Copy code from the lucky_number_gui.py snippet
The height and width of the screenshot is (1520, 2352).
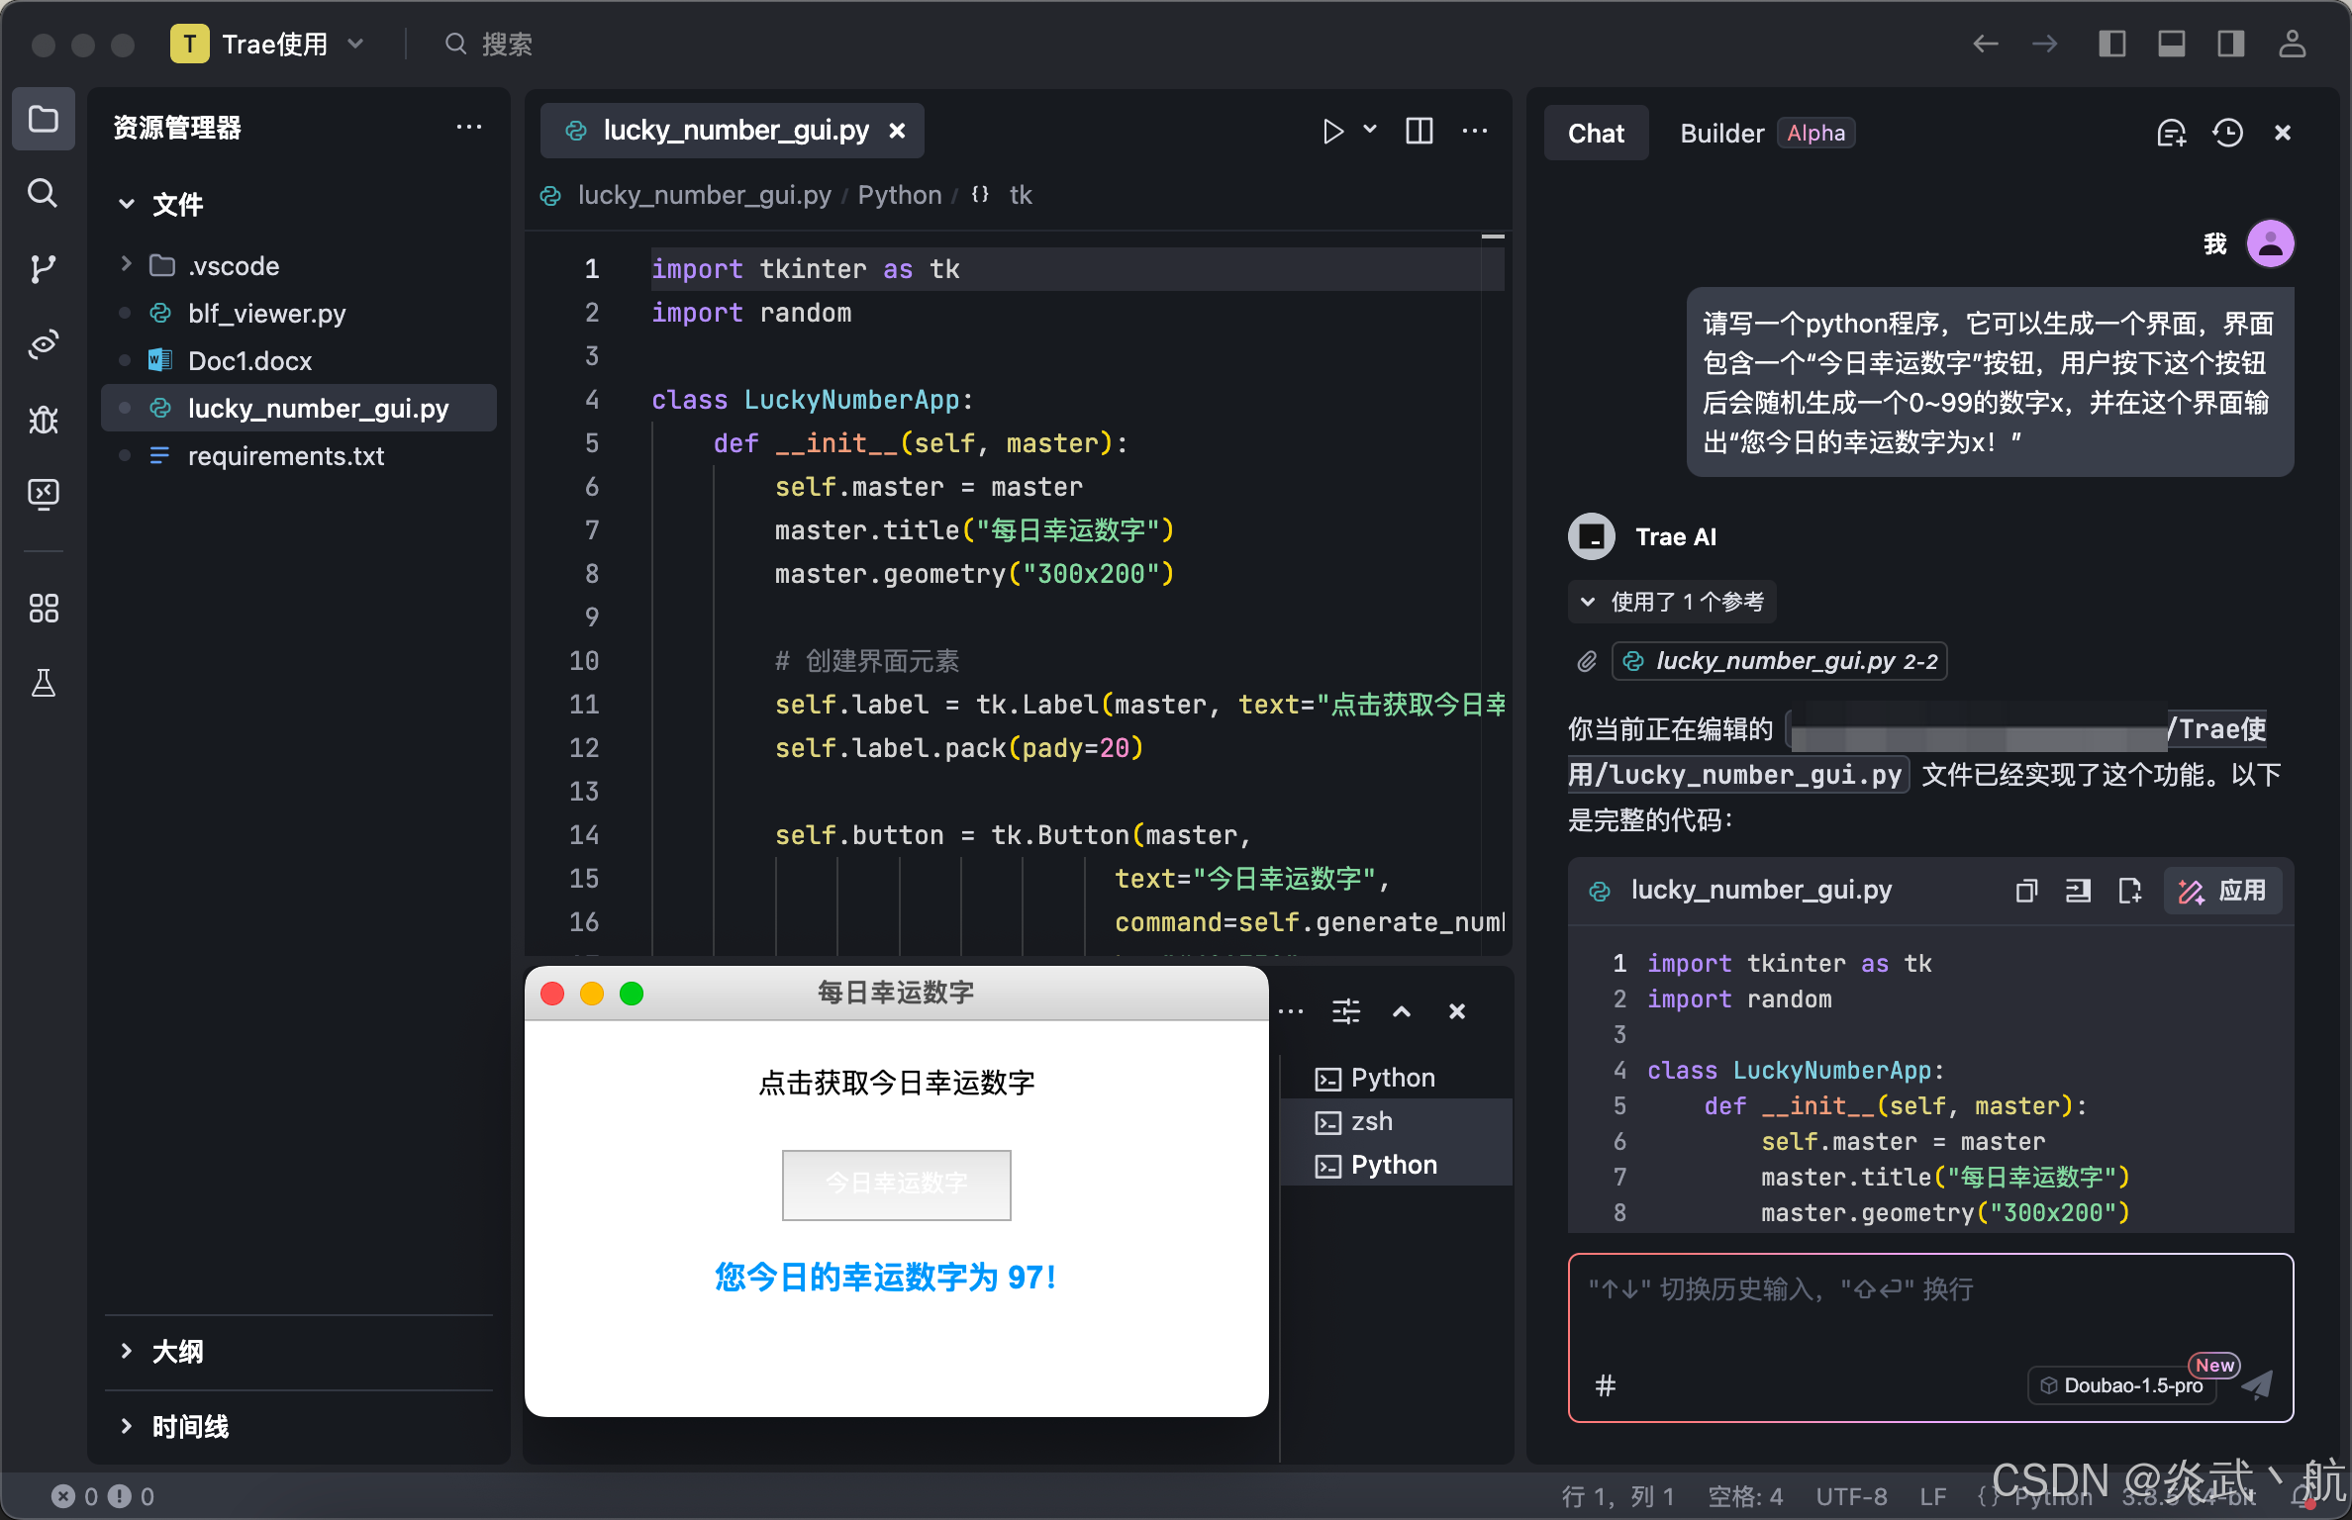pyautogui.click(x=2025, y=891)
